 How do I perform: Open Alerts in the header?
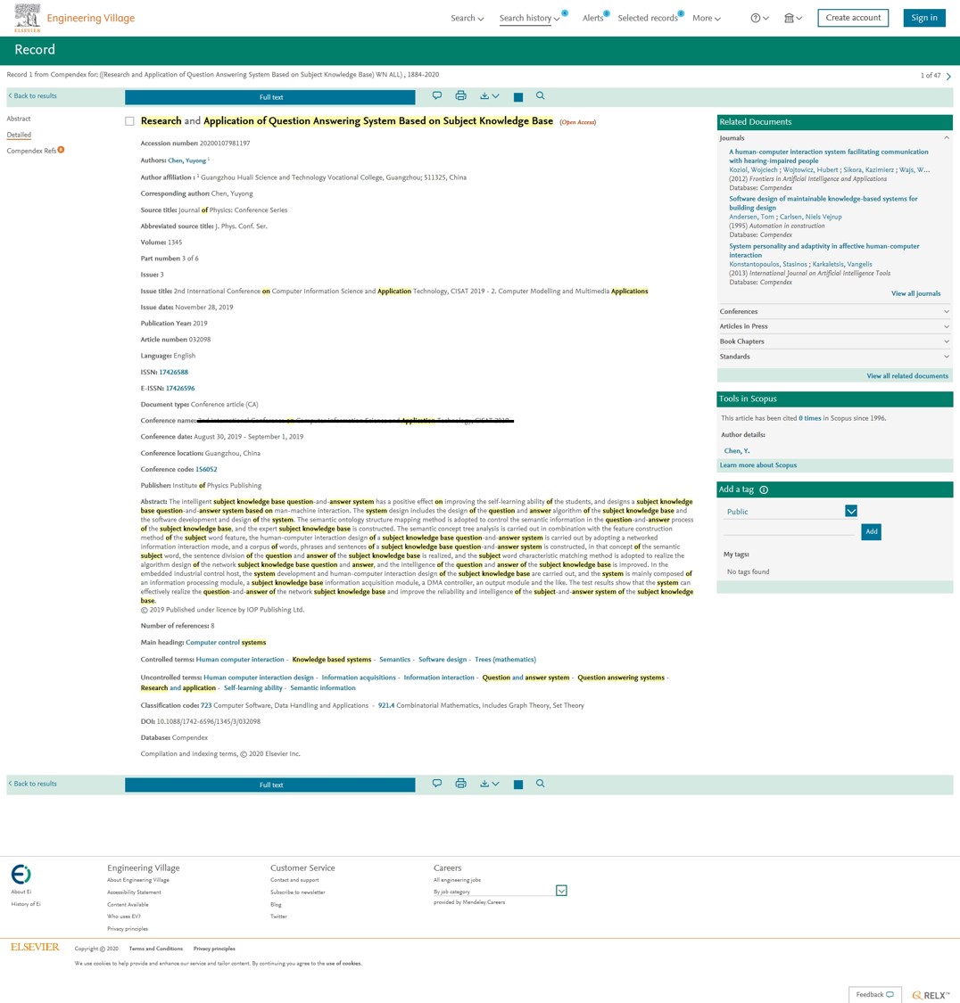point(593,18)
